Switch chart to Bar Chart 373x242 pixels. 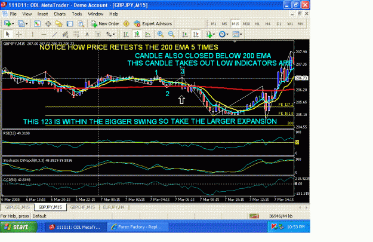pos(126,34)
